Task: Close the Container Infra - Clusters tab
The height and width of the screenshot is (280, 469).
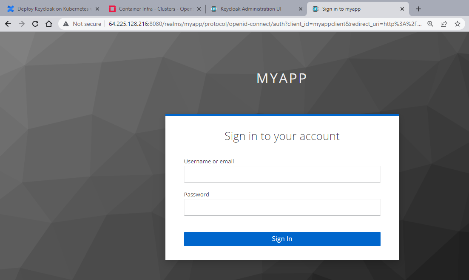Action: (x=199, y=9)
